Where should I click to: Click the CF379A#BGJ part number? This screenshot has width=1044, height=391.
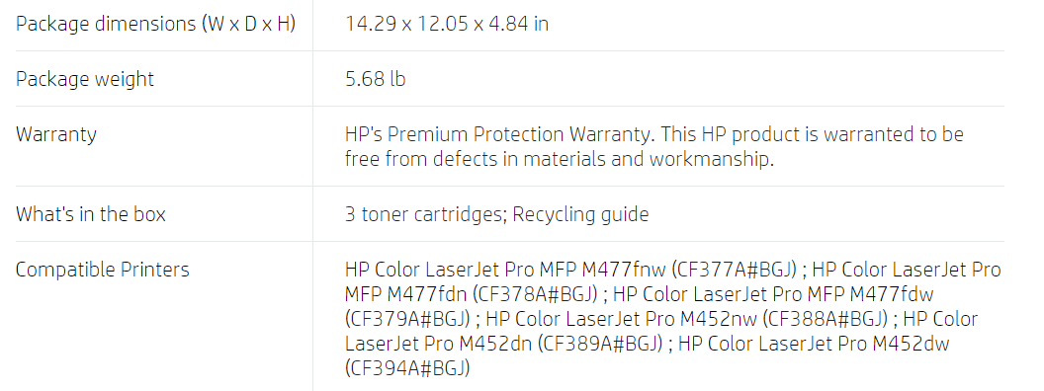(x=408, y=319)
